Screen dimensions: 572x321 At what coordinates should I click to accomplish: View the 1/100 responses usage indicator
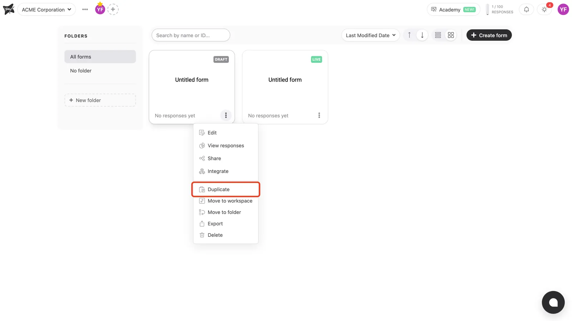[500, 10]
